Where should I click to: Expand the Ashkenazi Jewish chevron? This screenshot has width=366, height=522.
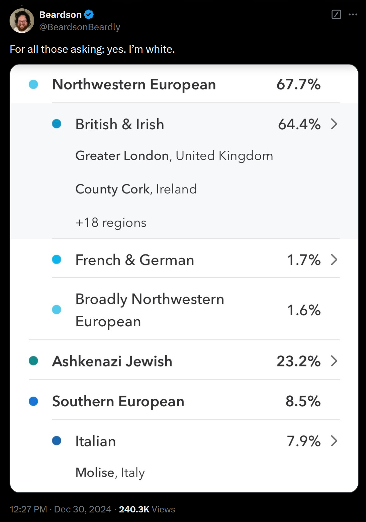click(x=334, y=361)
